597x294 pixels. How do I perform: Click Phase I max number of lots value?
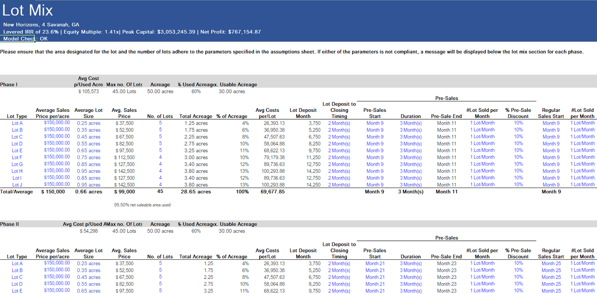[x=124, y=92]
